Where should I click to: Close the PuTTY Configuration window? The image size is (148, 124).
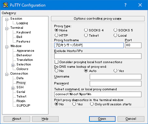140,5
